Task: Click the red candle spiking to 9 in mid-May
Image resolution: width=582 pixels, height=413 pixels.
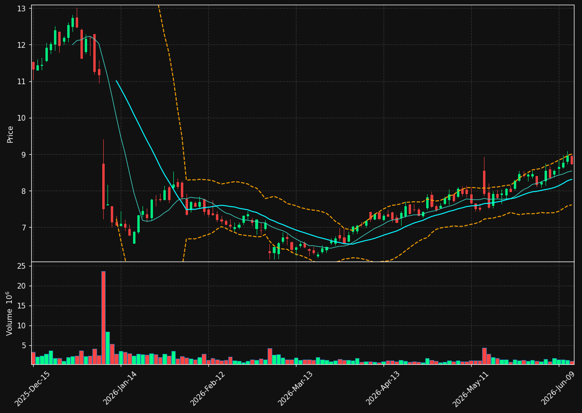Action: click(x=484, y=183)
